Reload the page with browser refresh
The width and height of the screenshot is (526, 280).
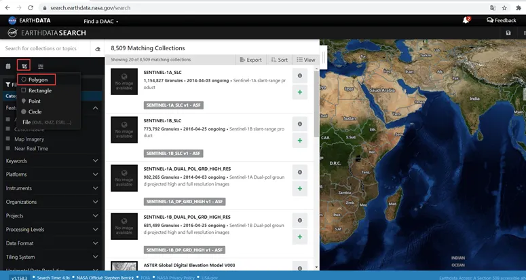(30, 7)
